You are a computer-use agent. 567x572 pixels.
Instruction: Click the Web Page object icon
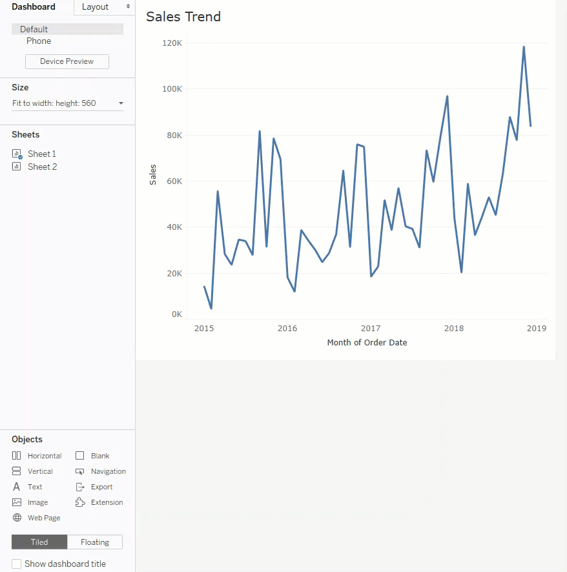pyautogui.click(x=16, y=517)
